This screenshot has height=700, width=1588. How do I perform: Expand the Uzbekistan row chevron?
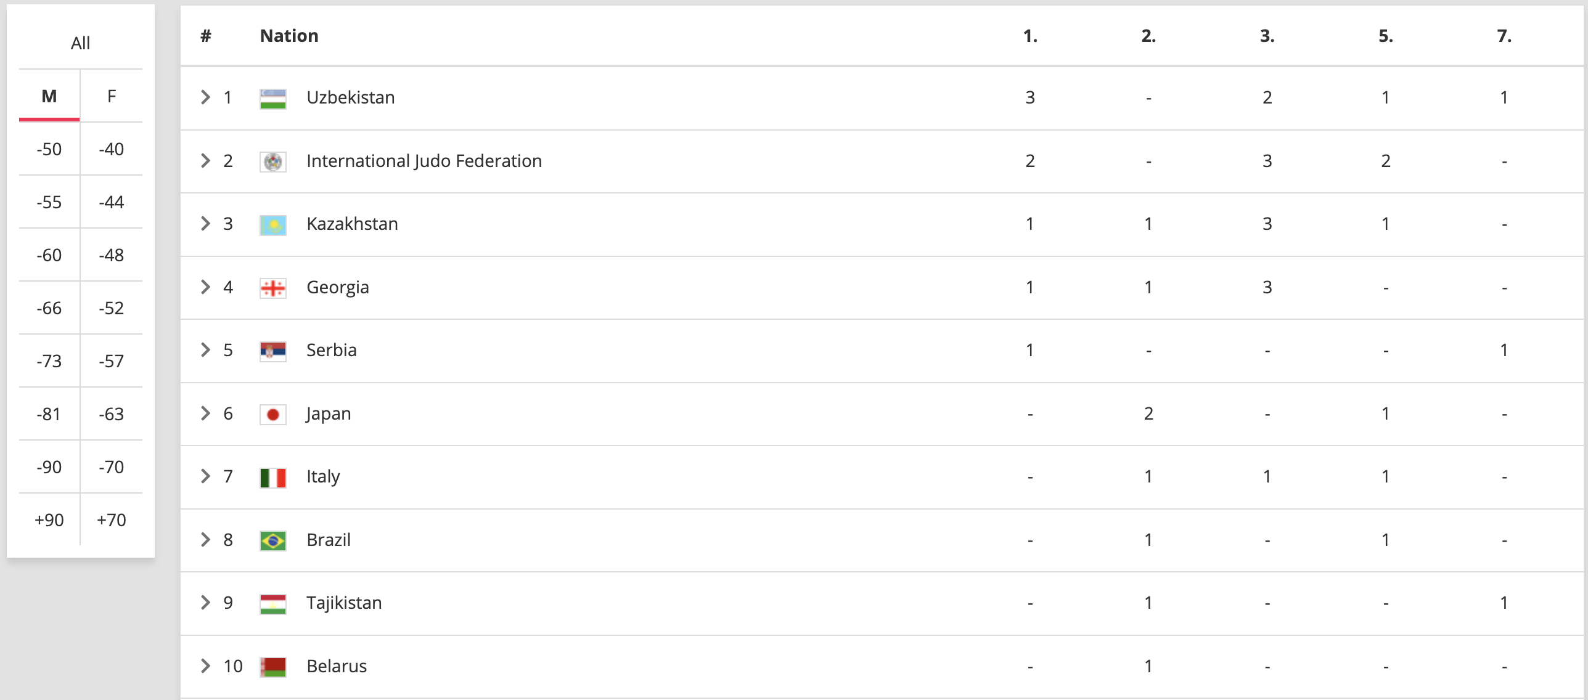click(205, 97)
